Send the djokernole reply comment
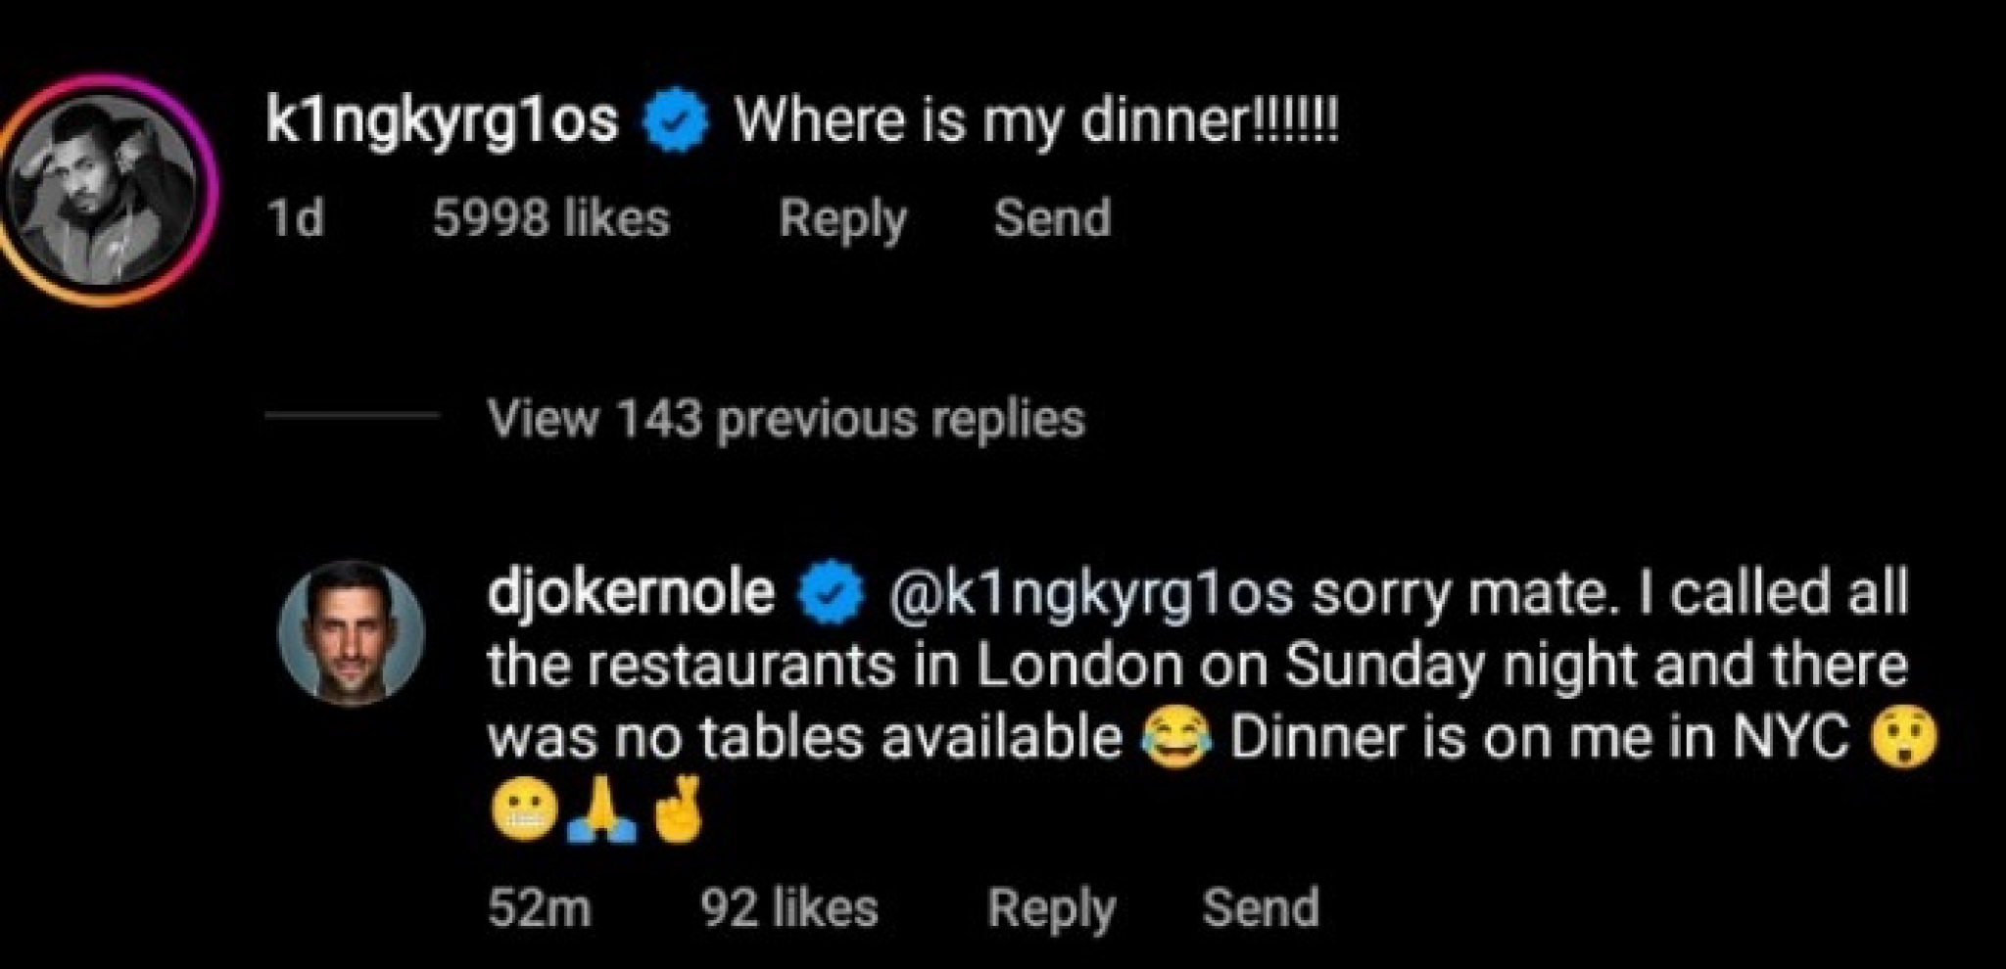The width and height of the screenshot is (2006, 969). pos(1261,908)
